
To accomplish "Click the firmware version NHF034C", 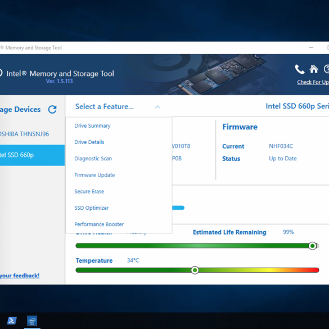I will pos(281,146).
